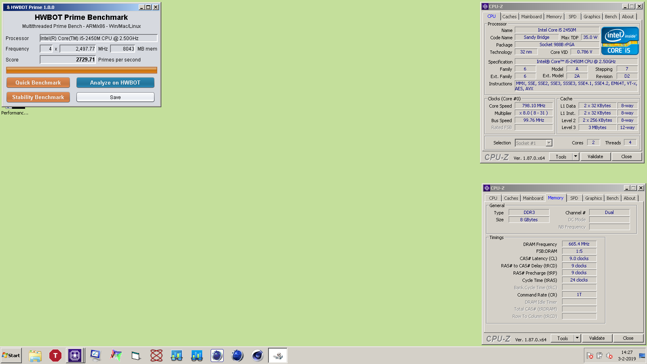Open the Start menu
Viewport: 647px width, 364px height.
click(x=11, y=356)
